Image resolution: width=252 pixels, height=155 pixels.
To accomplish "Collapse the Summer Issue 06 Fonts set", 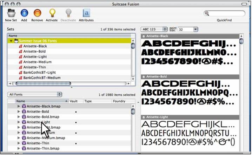I will tap(11, 41).
